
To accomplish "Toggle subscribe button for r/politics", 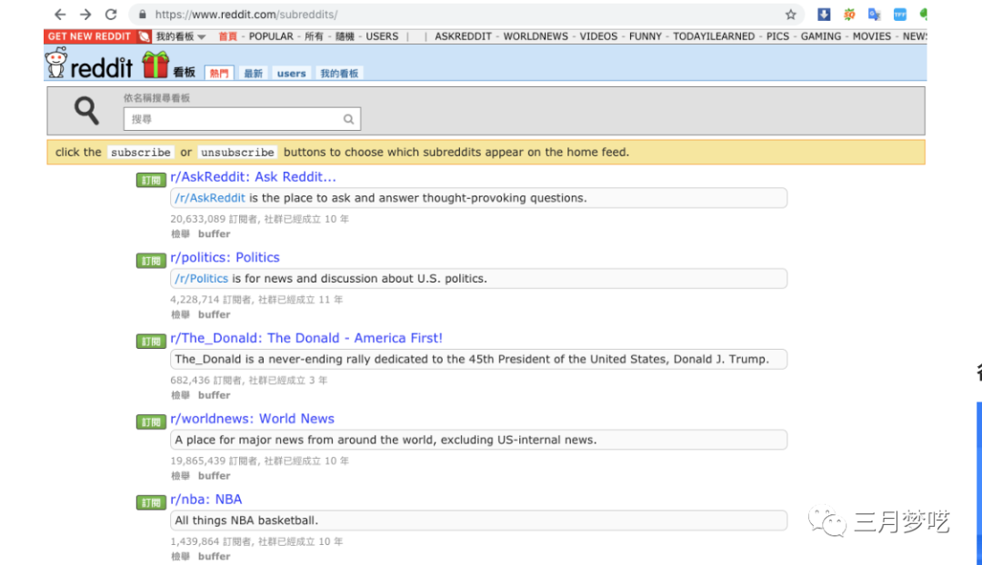I will coord(151,261).
